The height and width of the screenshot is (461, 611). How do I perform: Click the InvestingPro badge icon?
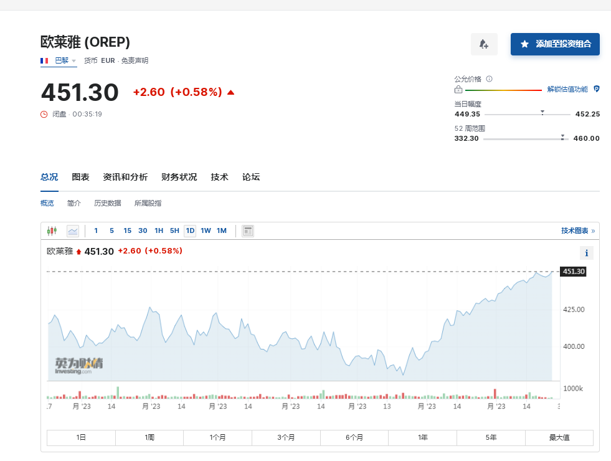[597, 89]
